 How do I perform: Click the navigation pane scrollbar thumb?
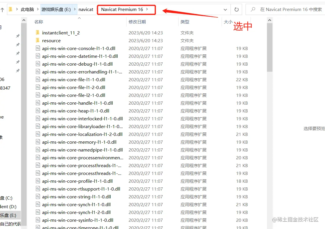click(x=24, y=124)
